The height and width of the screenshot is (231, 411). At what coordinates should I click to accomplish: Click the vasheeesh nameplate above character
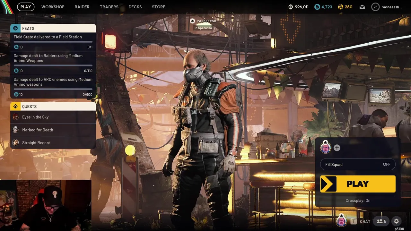click(x=206, y=21)
